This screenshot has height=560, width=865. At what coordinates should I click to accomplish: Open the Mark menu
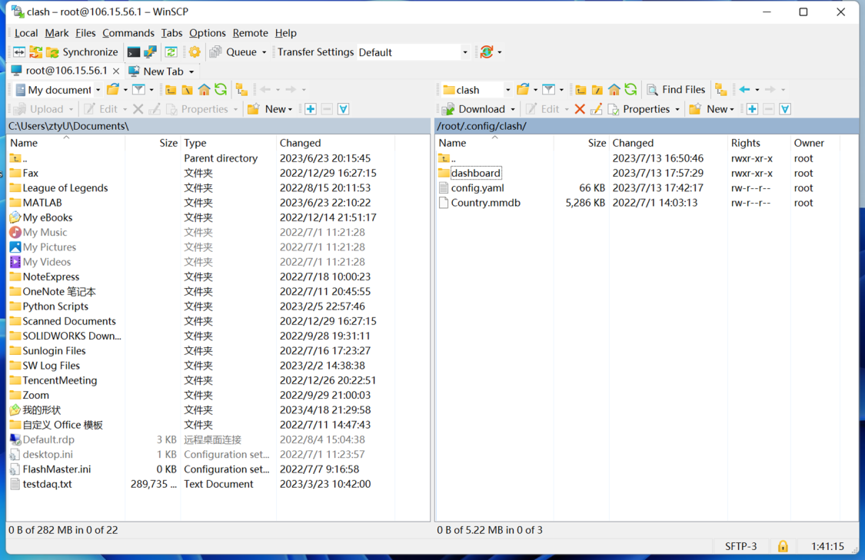click(x=57, y=33)
